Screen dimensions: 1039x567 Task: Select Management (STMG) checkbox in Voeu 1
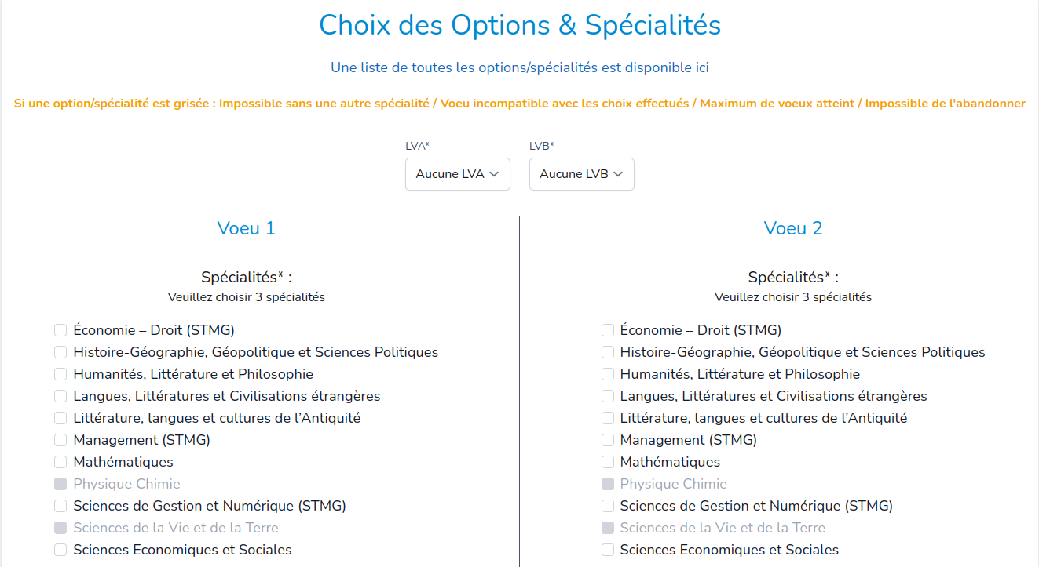tap(60, 440)
